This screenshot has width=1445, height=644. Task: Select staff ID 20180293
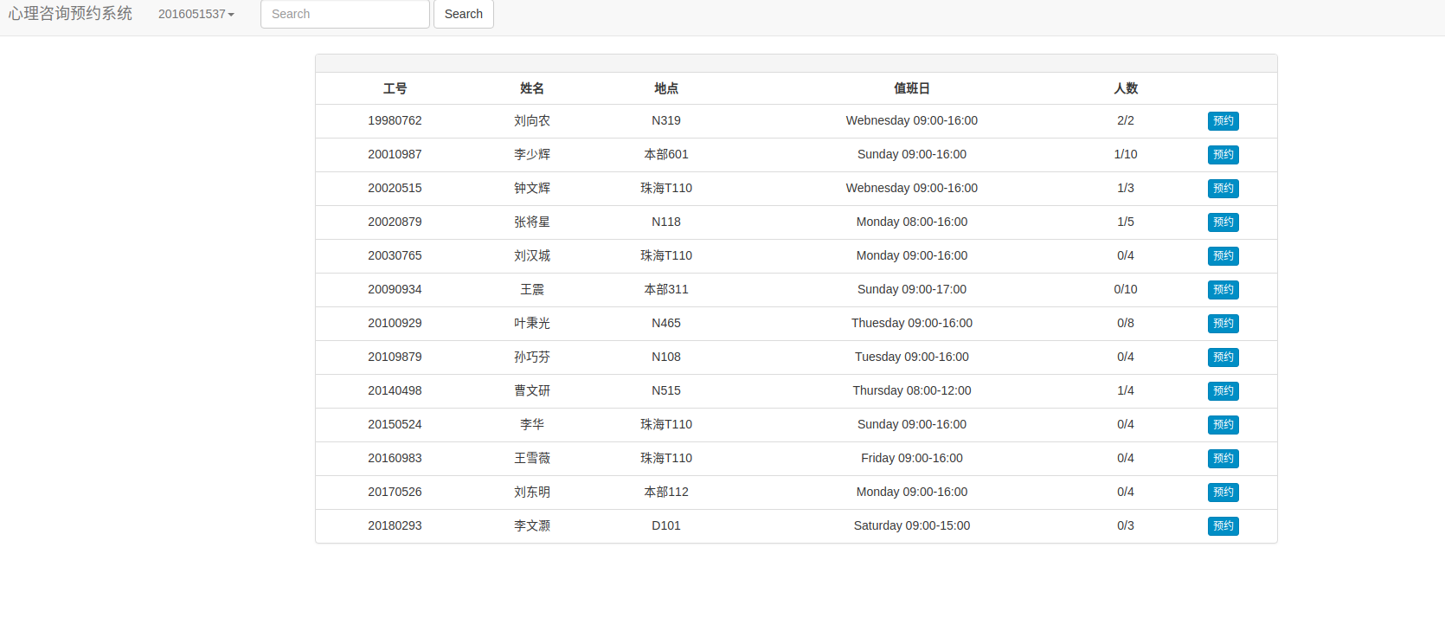pyautogui.click(x=395, y=525)
